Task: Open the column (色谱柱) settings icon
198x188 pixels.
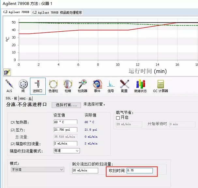Action: (x=53, y=86)
